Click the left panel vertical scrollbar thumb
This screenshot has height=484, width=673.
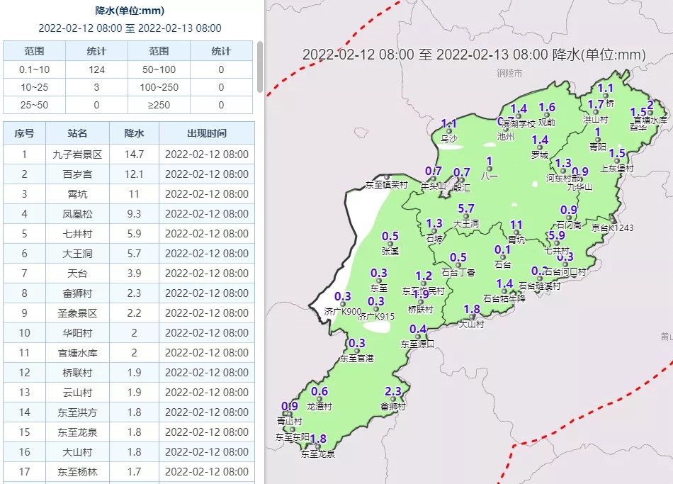coord(259,67)
